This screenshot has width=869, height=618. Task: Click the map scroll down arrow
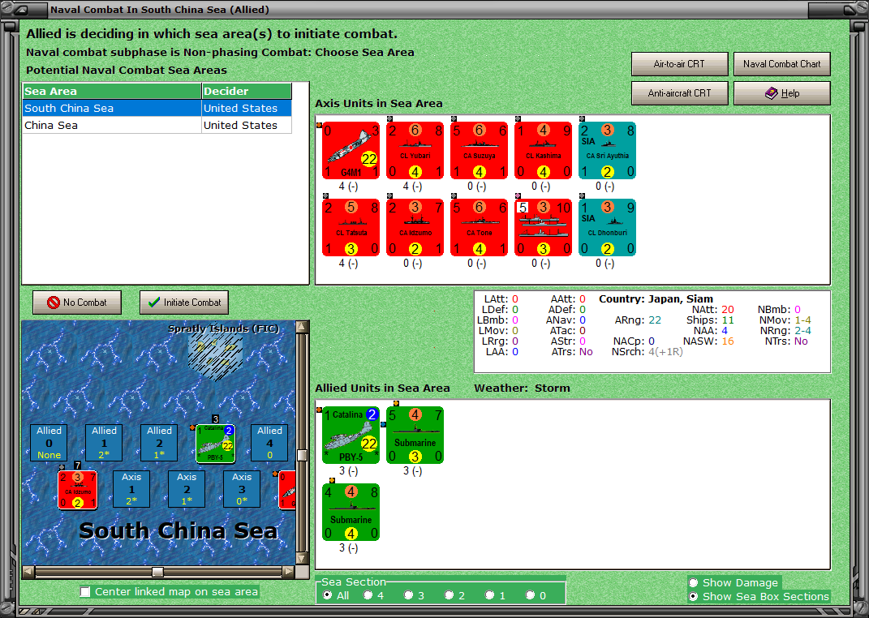(x=302, y=558)
